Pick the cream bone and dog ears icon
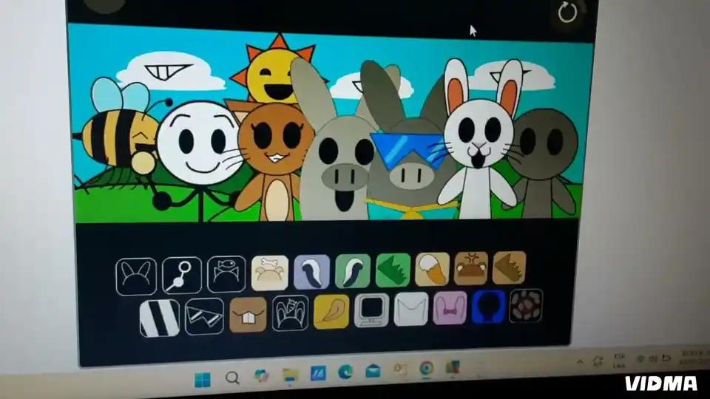The width and height of the screenshot is (710, 399). [269, 273]
